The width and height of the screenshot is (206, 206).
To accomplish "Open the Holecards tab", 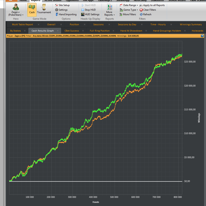I will click(x=197, y=31).
